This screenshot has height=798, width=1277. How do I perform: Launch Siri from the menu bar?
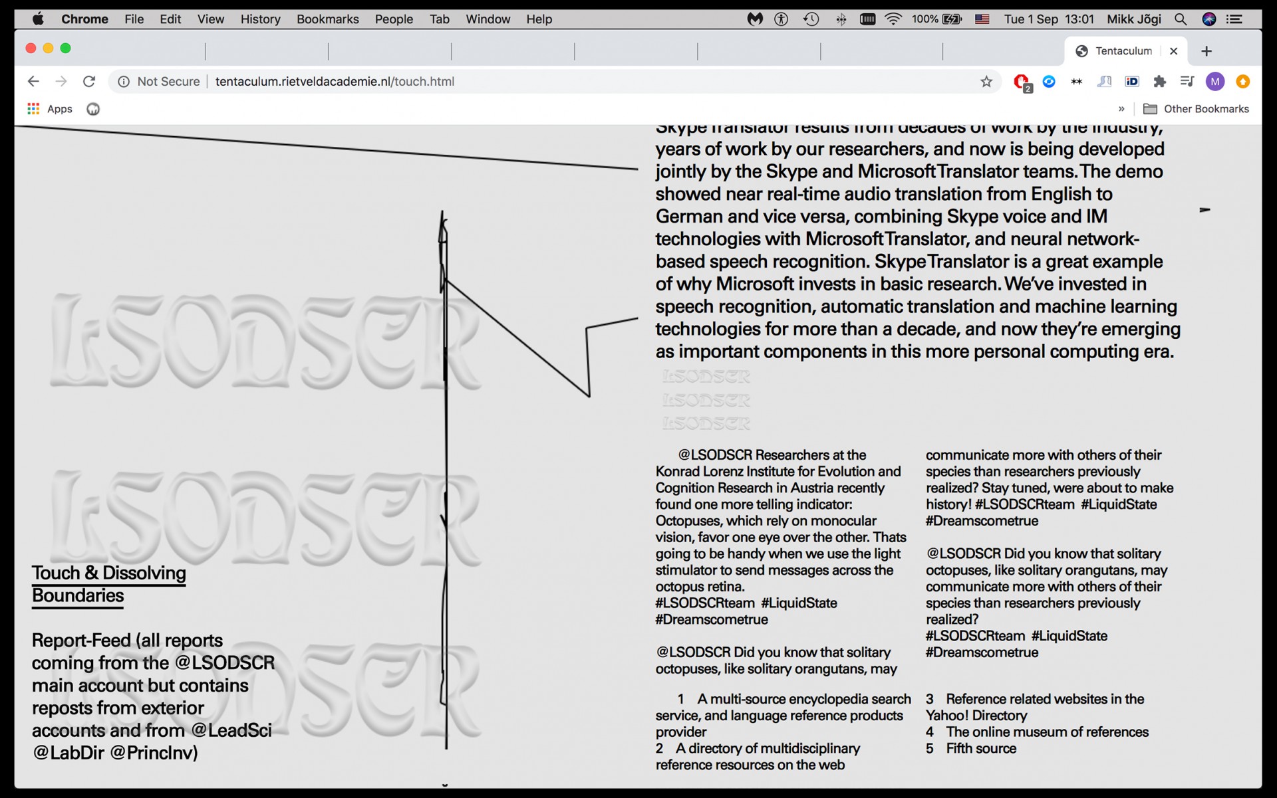tap(1209, 19)
